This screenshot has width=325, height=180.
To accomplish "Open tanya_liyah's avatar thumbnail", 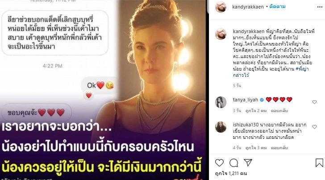I will point(221,102).
